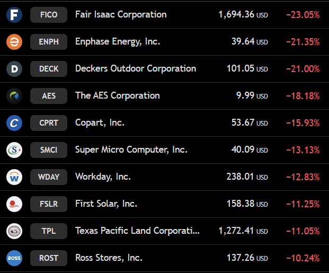Click the blue Ross Stores logo

(x=14, y=258)
